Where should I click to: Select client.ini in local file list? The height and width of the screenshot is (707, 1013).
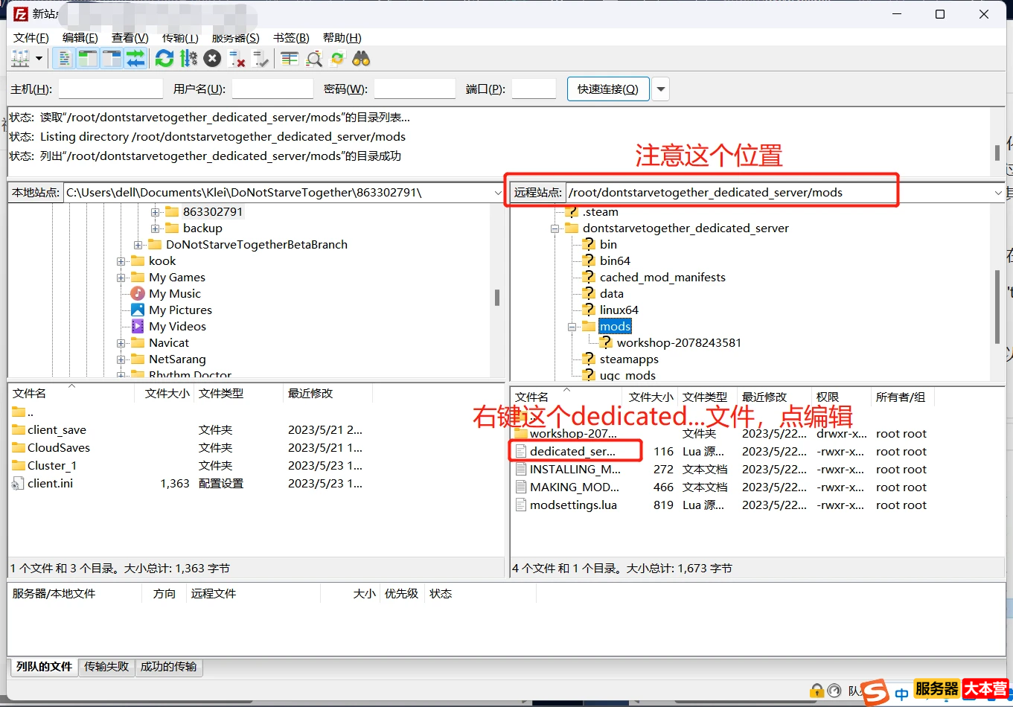coord(50,484)
